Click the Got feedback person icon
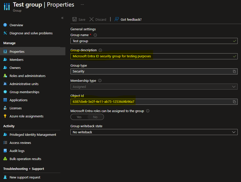Image resolution: width=241 pixels, height=182 pixels. [117, 19]
